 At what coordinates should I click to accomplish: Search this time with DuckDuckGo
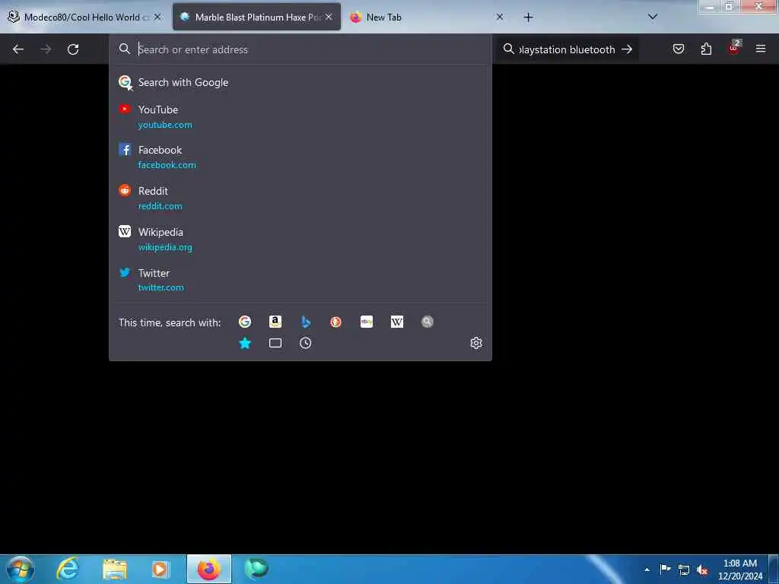tap(335, 322)
